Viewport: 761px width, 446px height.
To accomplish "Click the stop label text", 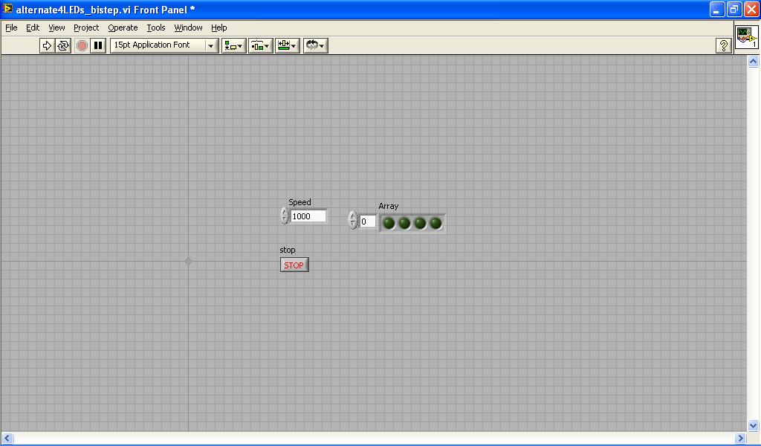I will [x=288, y=250].
